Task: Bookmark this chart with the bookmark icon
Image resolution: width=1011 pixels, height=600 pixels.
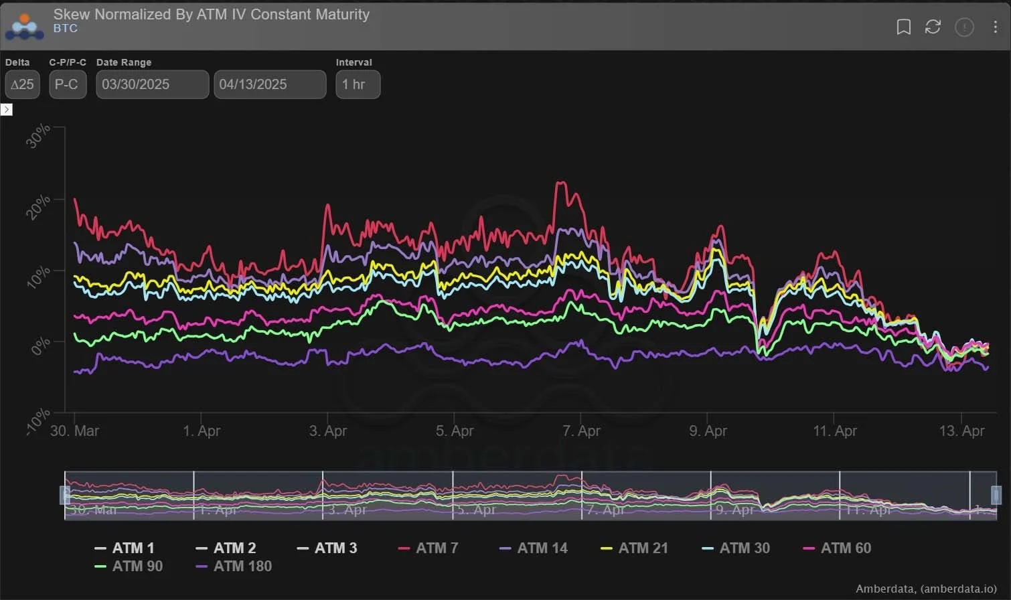Action: (x=903, y=27)
